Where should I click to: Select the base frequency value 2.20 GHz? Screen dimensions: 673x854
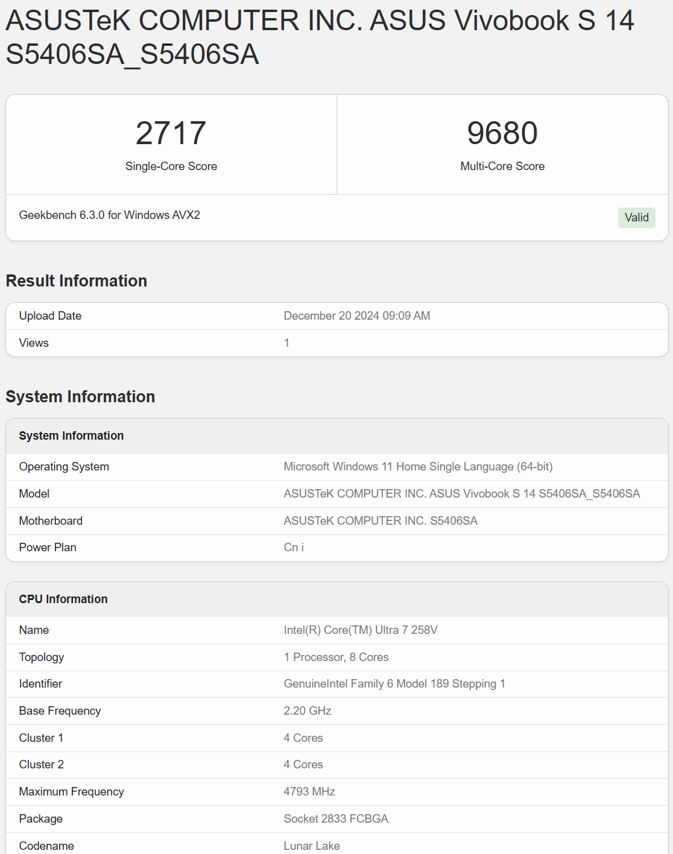tap(308, 711)
